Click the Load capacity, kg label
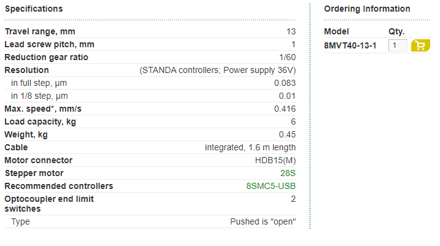 coord(40,121)
